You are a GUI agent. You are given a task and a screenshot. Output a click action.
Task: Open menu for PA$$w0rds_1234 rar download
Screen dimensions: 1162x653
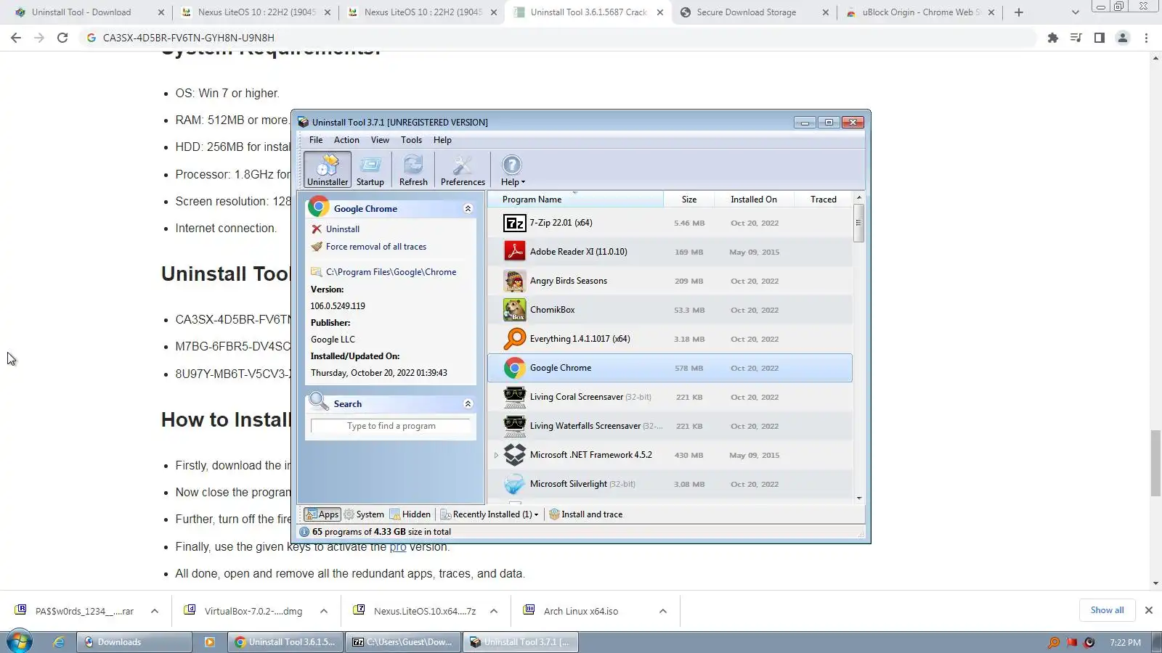(155, 611)
